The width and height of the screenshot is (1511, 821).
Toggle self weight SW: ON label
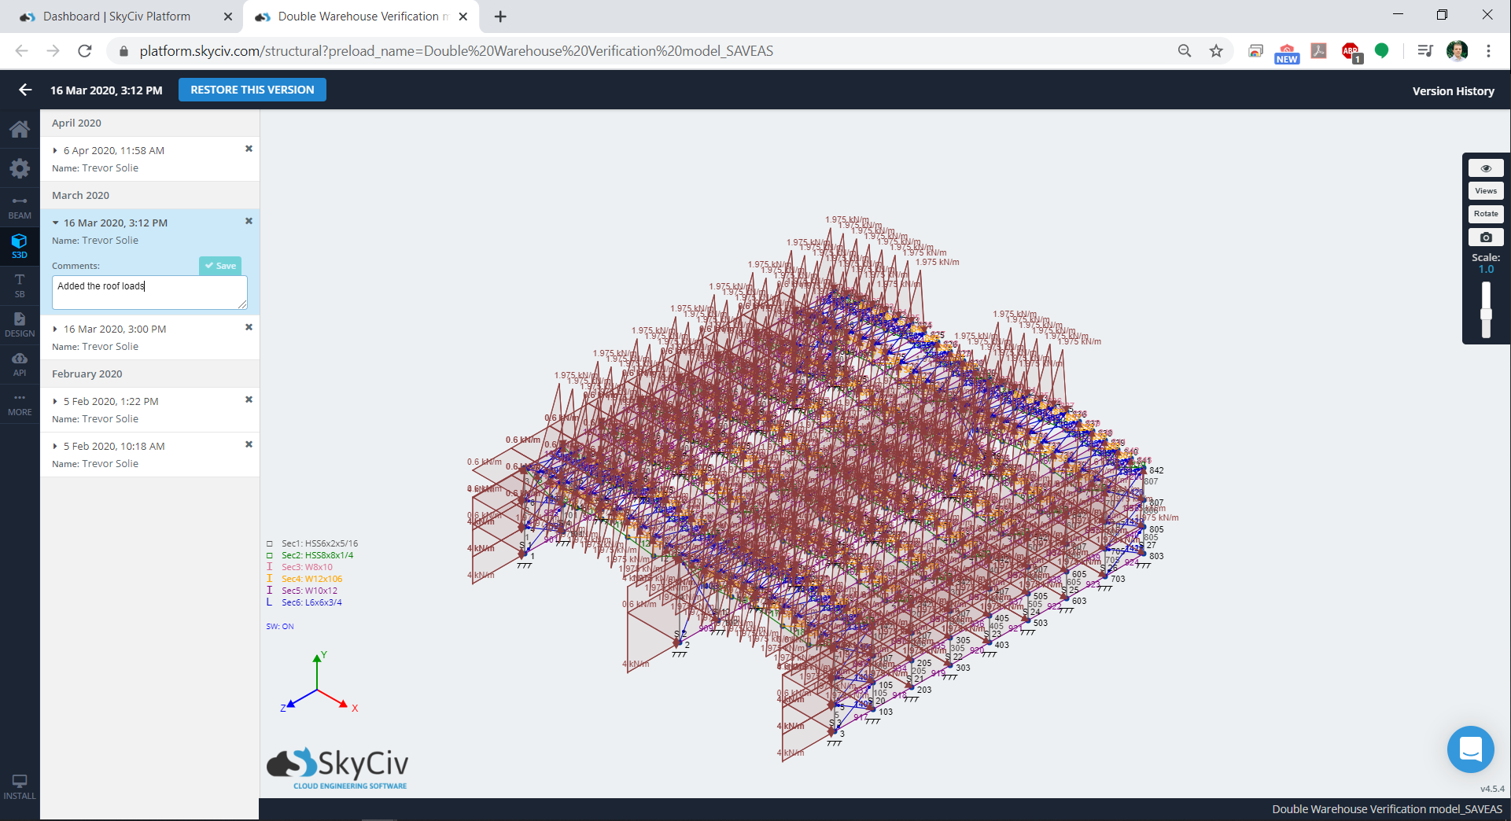[x=279, y=627]
